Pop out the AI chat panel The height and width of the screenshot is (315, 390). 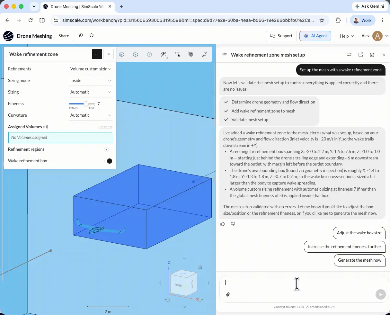[361, 55]
